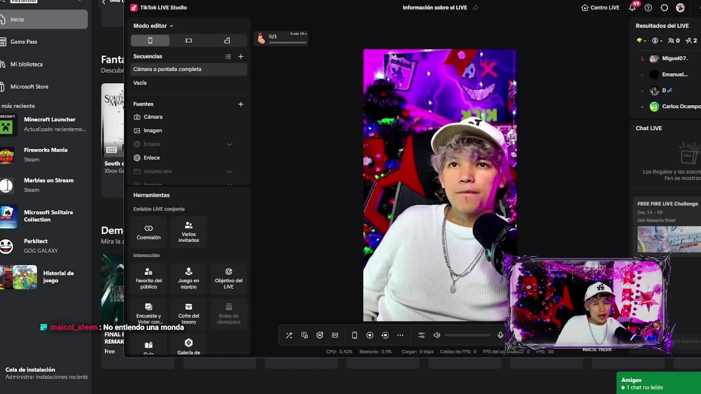Viewport: 701px width, 394px height.
Task: Open the Bolsa de obsequios tool
Action: point(228,314)
